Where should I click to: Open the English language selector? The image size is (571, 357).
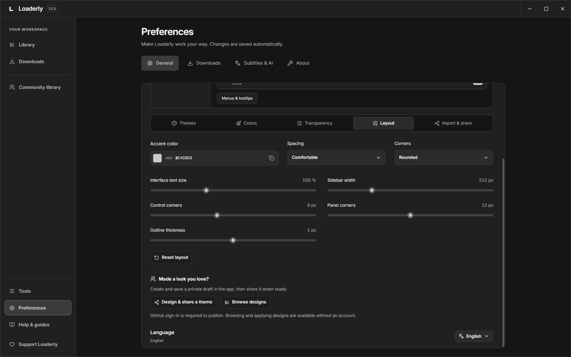(x=474, y=336)
